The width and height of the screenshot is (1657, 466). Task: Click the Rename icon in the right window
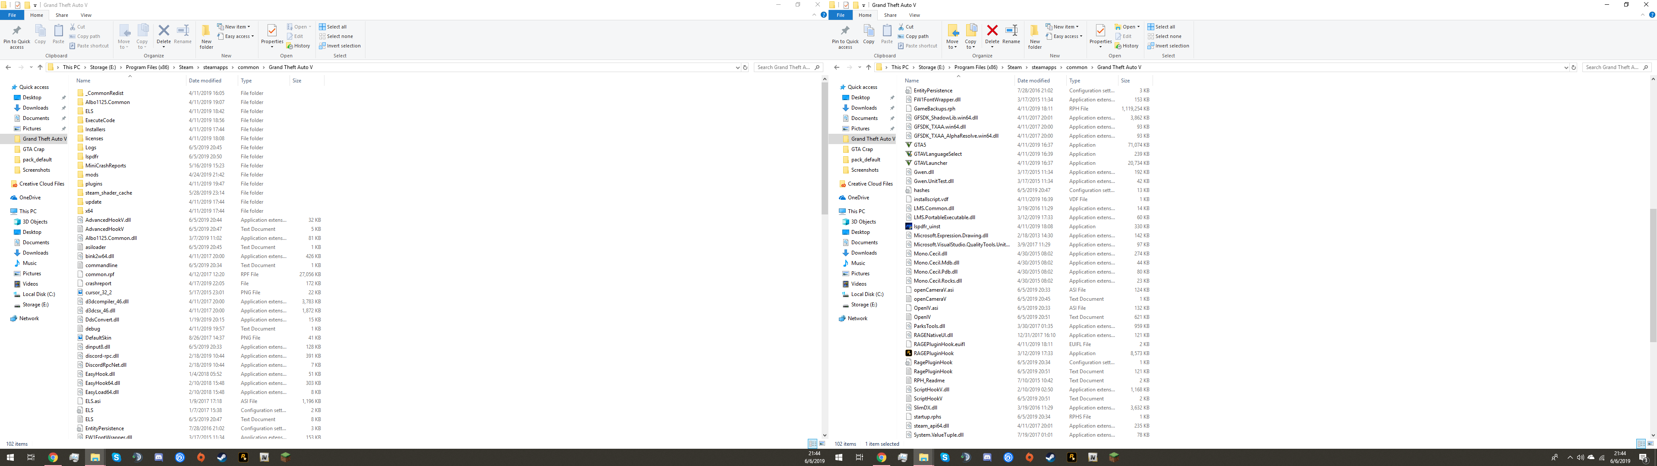pos(1011,31)
